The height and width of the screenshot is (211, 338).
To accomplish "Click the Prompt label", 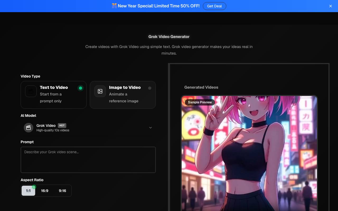I will coord(27,142).
